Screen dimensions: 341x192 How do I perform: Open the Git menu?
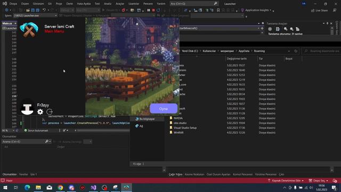pos(50,4)
